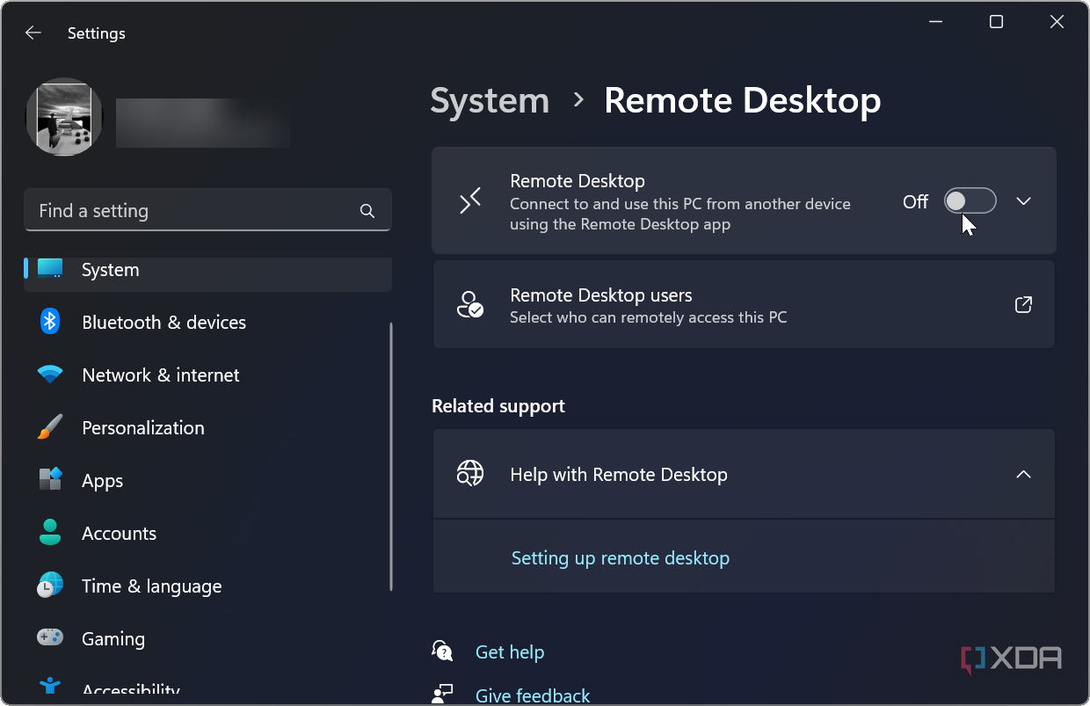Screen dimensions: 1090x706
Task: Go to System in the breadcrumb
Action: pos(490,100)
